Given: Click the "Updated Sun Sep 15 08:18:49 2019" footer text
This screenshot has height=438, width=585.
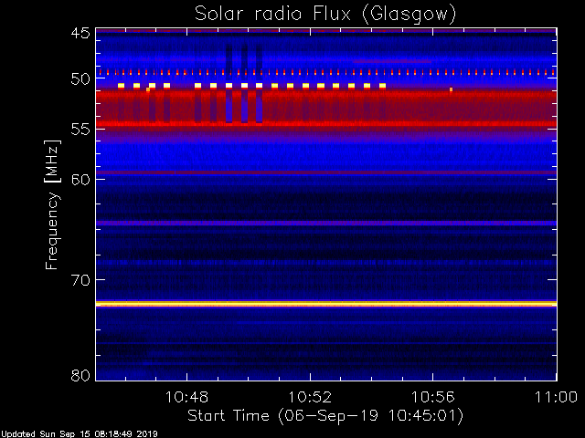Looking at the screenshot, I should coord(80,434).
